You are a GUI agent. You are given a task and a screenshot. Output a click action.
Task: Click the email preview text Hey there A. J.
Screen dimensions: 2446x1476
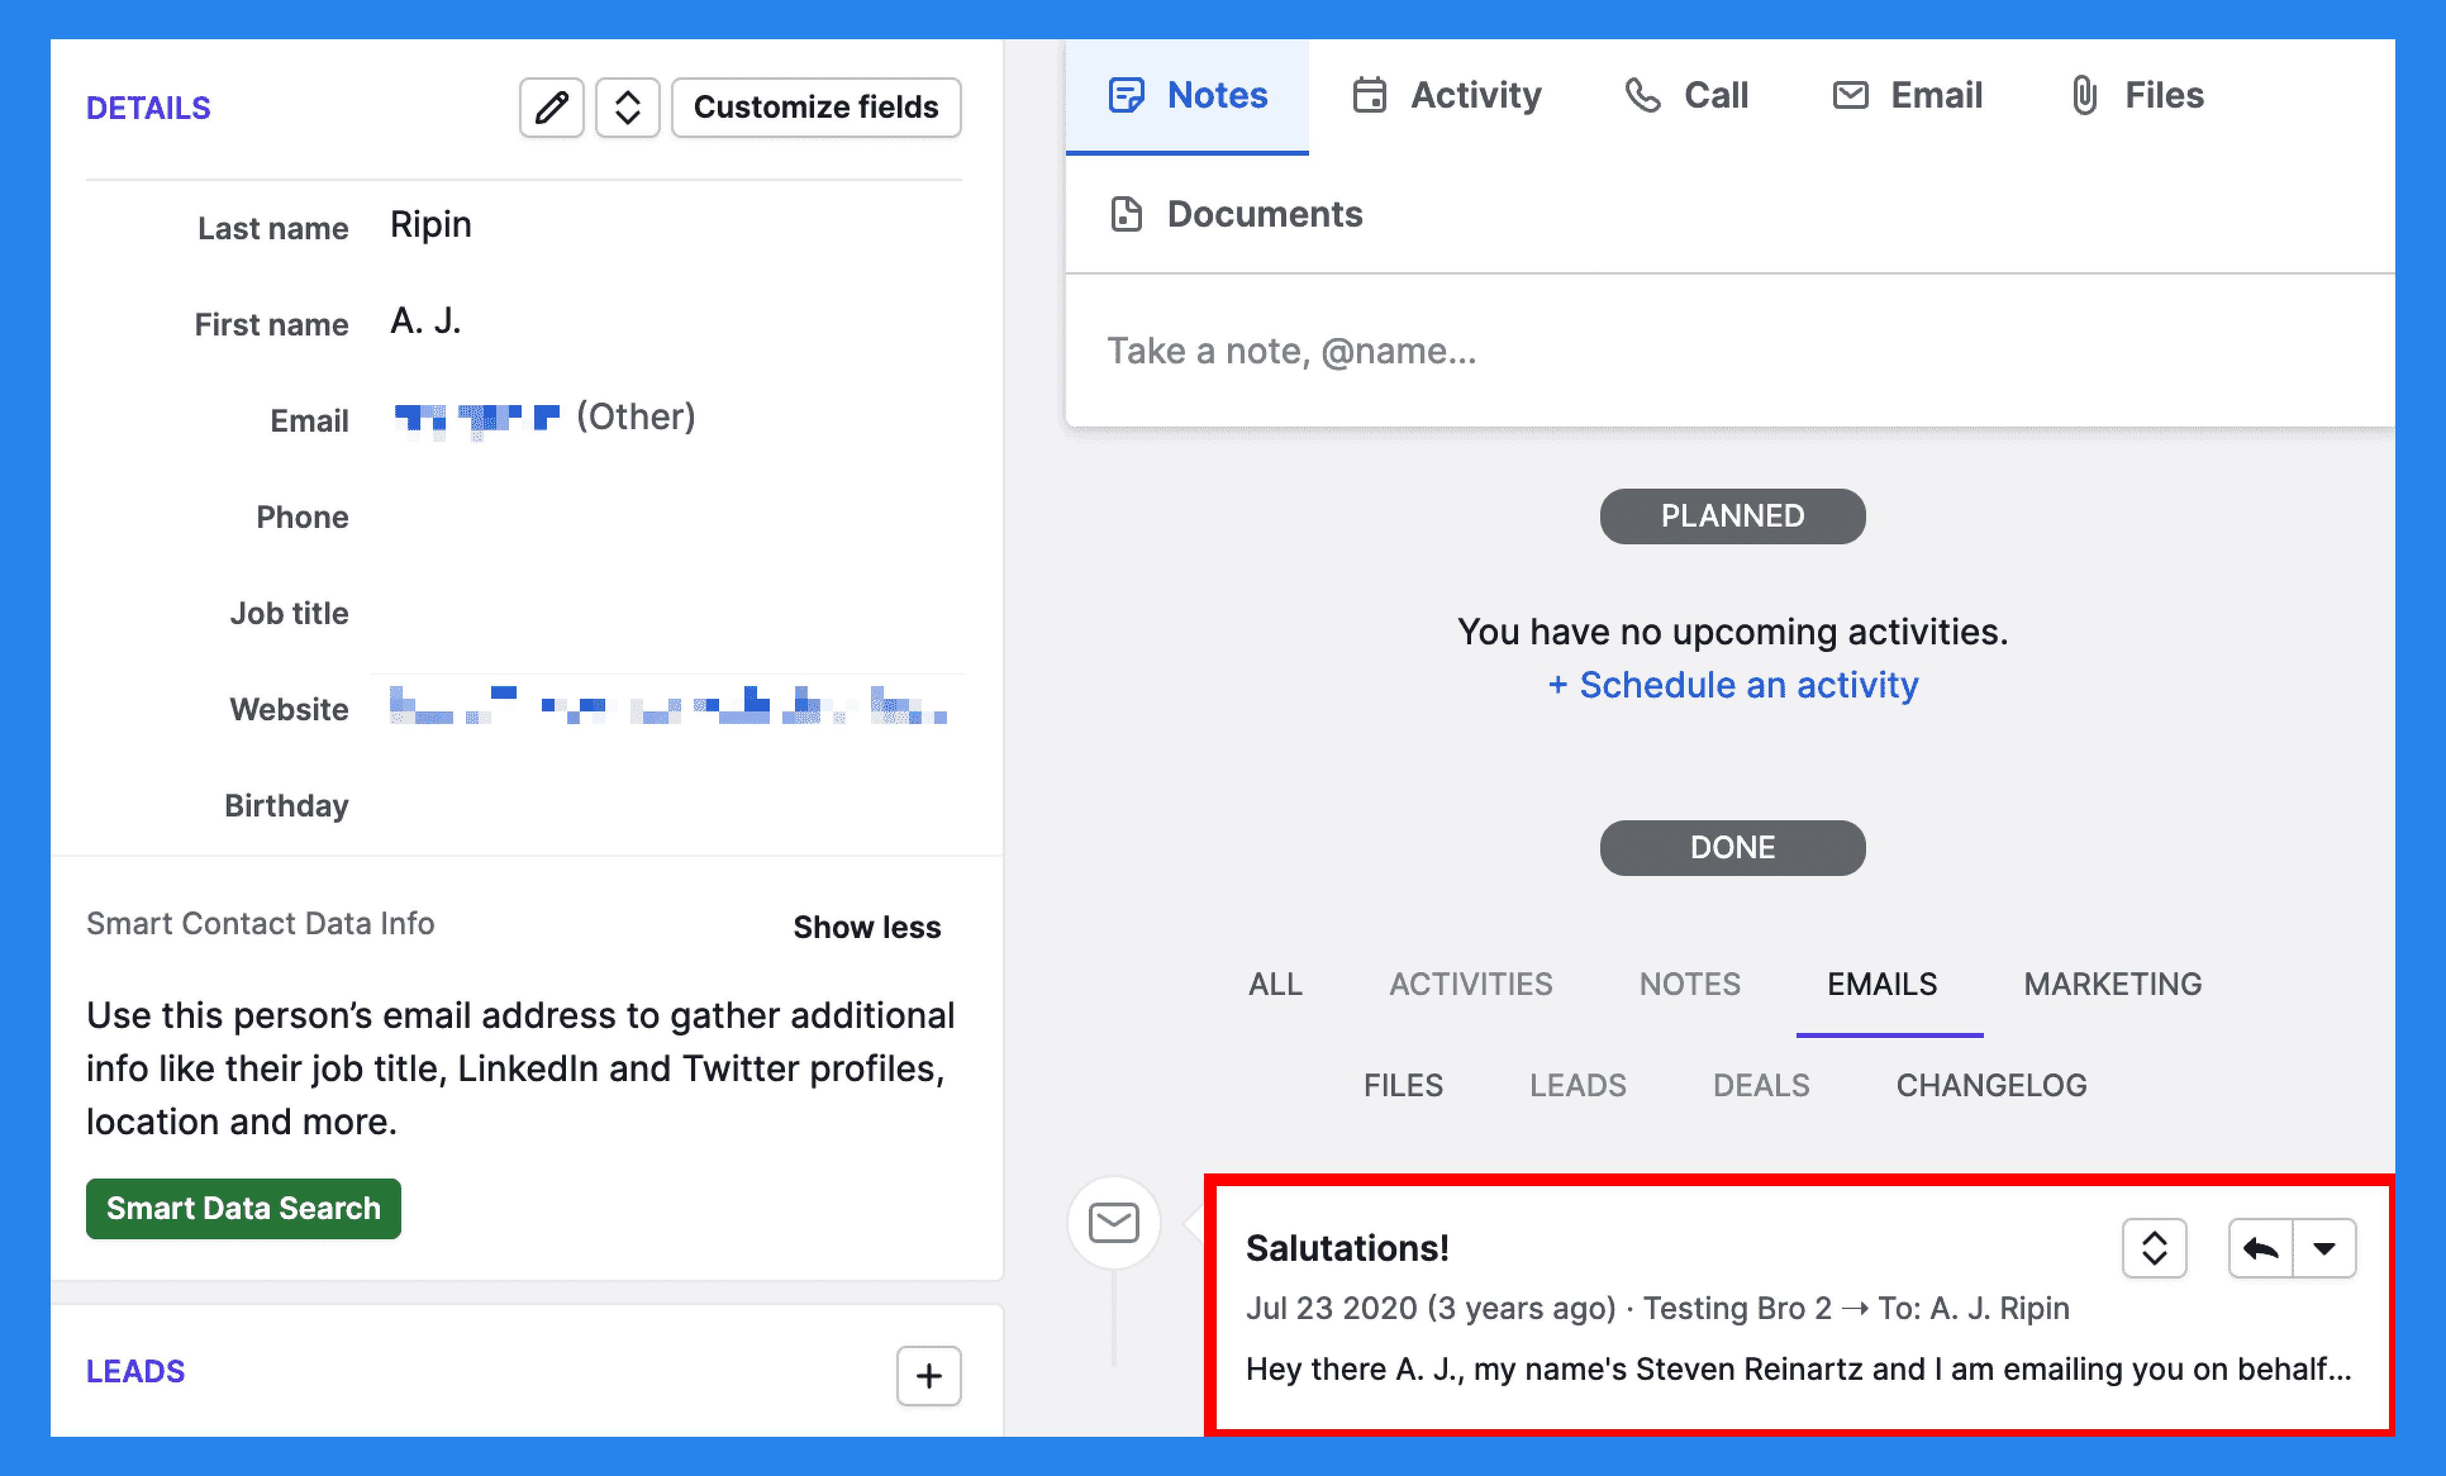coord(1799,1370)
